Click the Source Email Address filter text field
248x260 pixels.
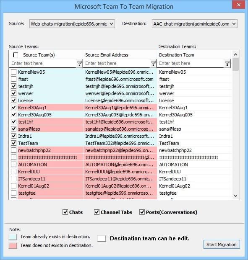pos(117,63)
